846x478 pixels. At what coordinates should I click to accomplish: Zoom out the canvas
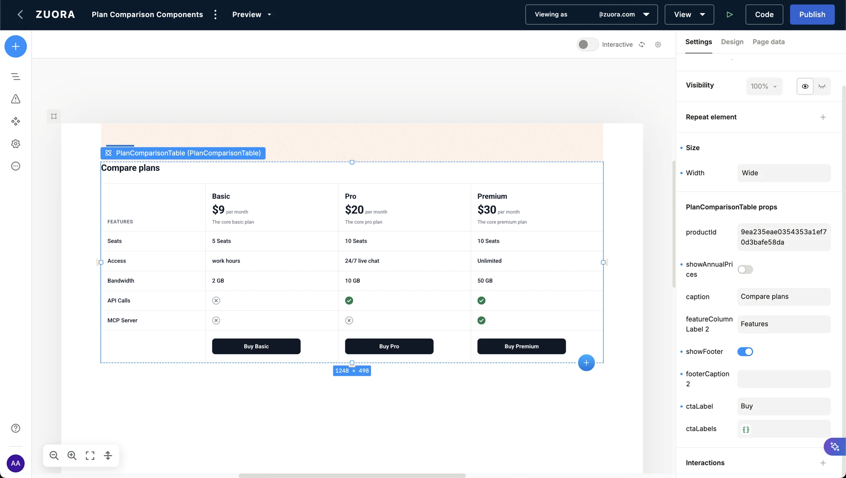(x=54, y=455)
